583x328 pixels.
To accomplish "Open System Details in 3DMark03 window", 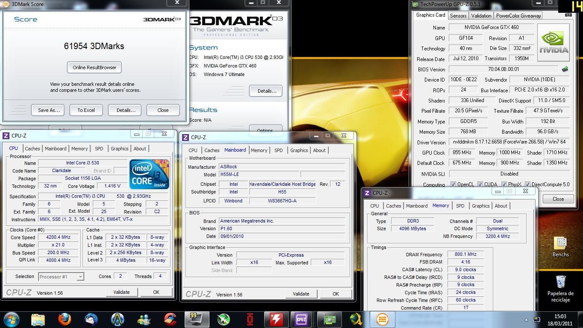I will [265, 91].
